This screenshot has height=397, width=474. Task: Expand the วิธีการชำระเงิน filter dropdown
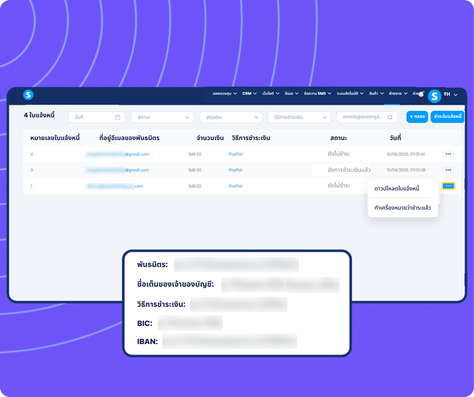(x=299, y=117)
